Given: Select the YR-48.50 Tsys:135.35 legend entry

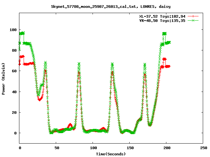Looking at the screenshot, I should (162, 21).
